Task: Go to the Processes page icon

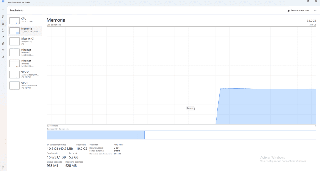Action: (x=3, y=17)
